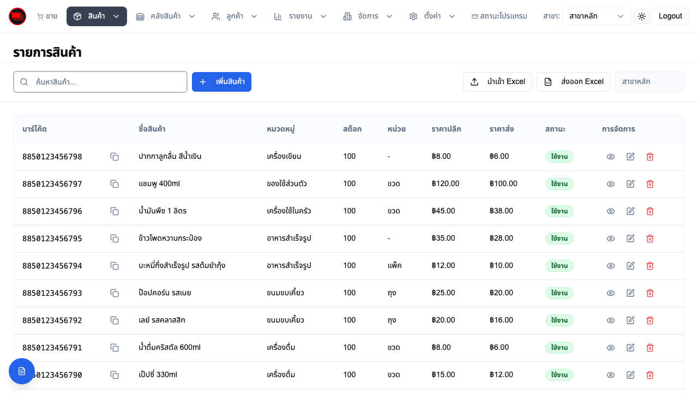This screenshot has height=393, width=698.
Task: Go to the ขาย sales page
Action: 47,16
